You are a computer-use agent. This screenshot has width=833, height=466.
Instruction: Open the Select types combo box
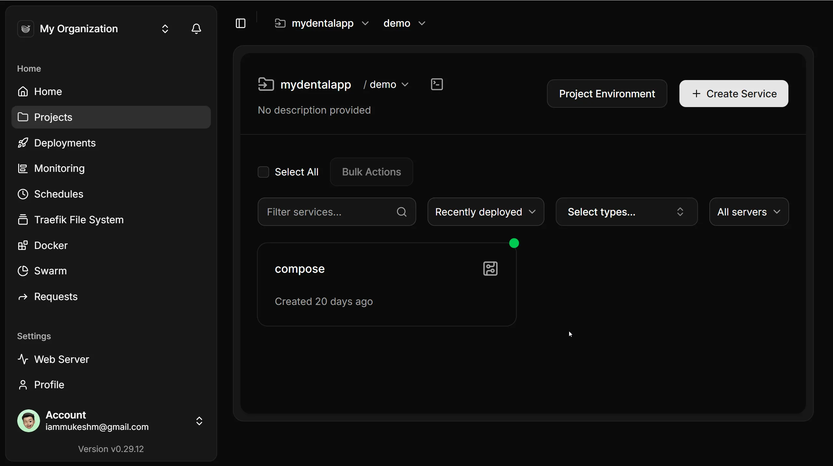click(627, 212)
